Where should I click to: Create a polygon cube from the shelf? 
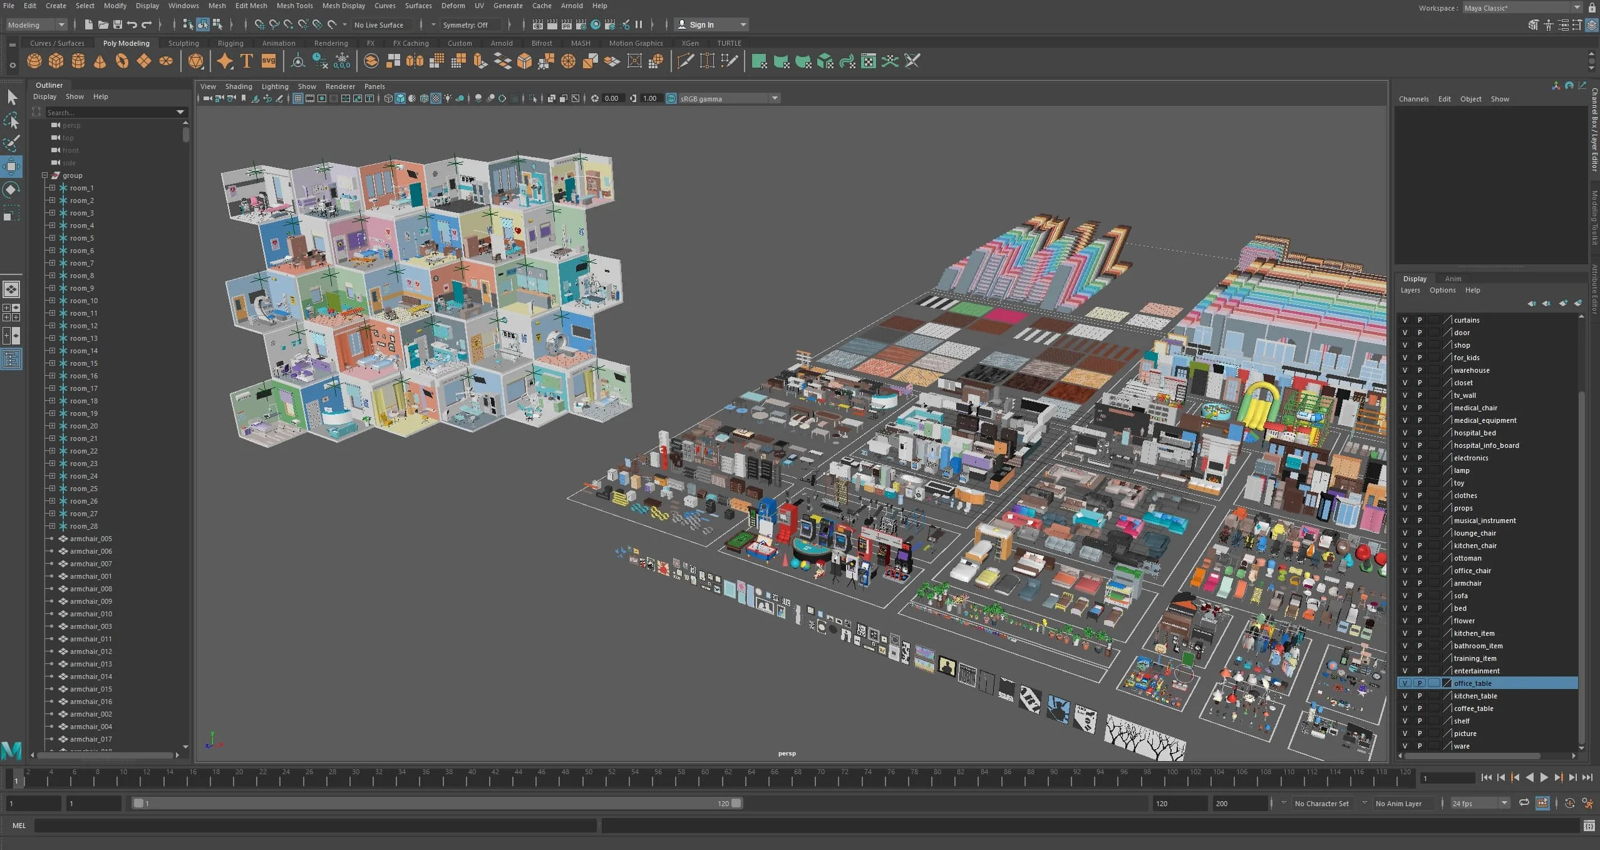[56, 61]
